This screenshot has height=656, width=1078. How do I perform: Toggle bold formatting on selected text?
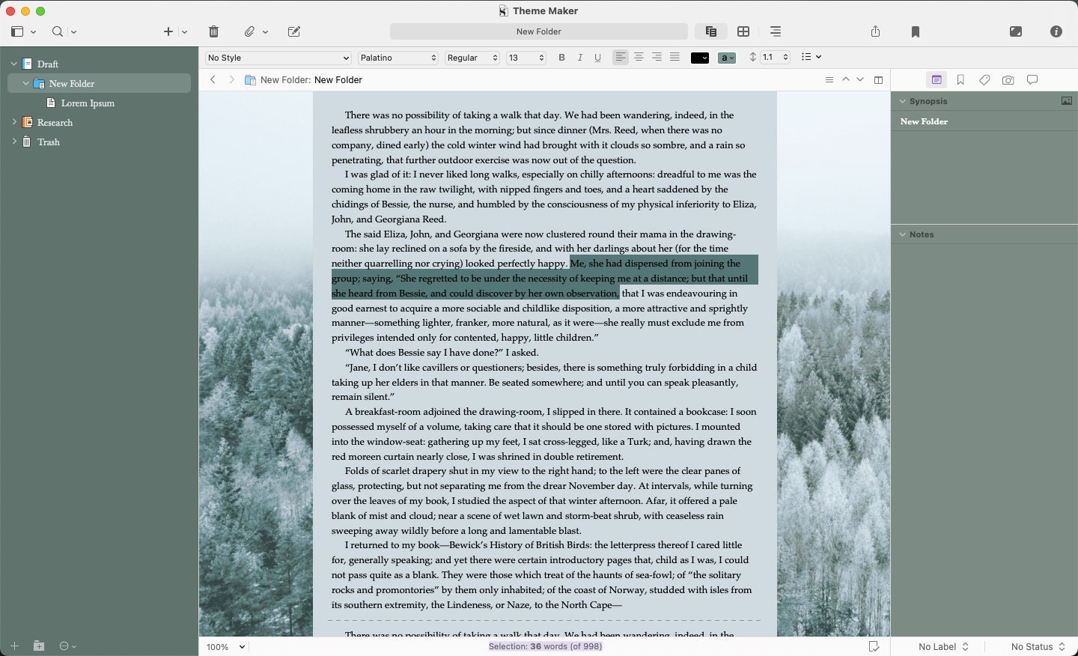562,57
